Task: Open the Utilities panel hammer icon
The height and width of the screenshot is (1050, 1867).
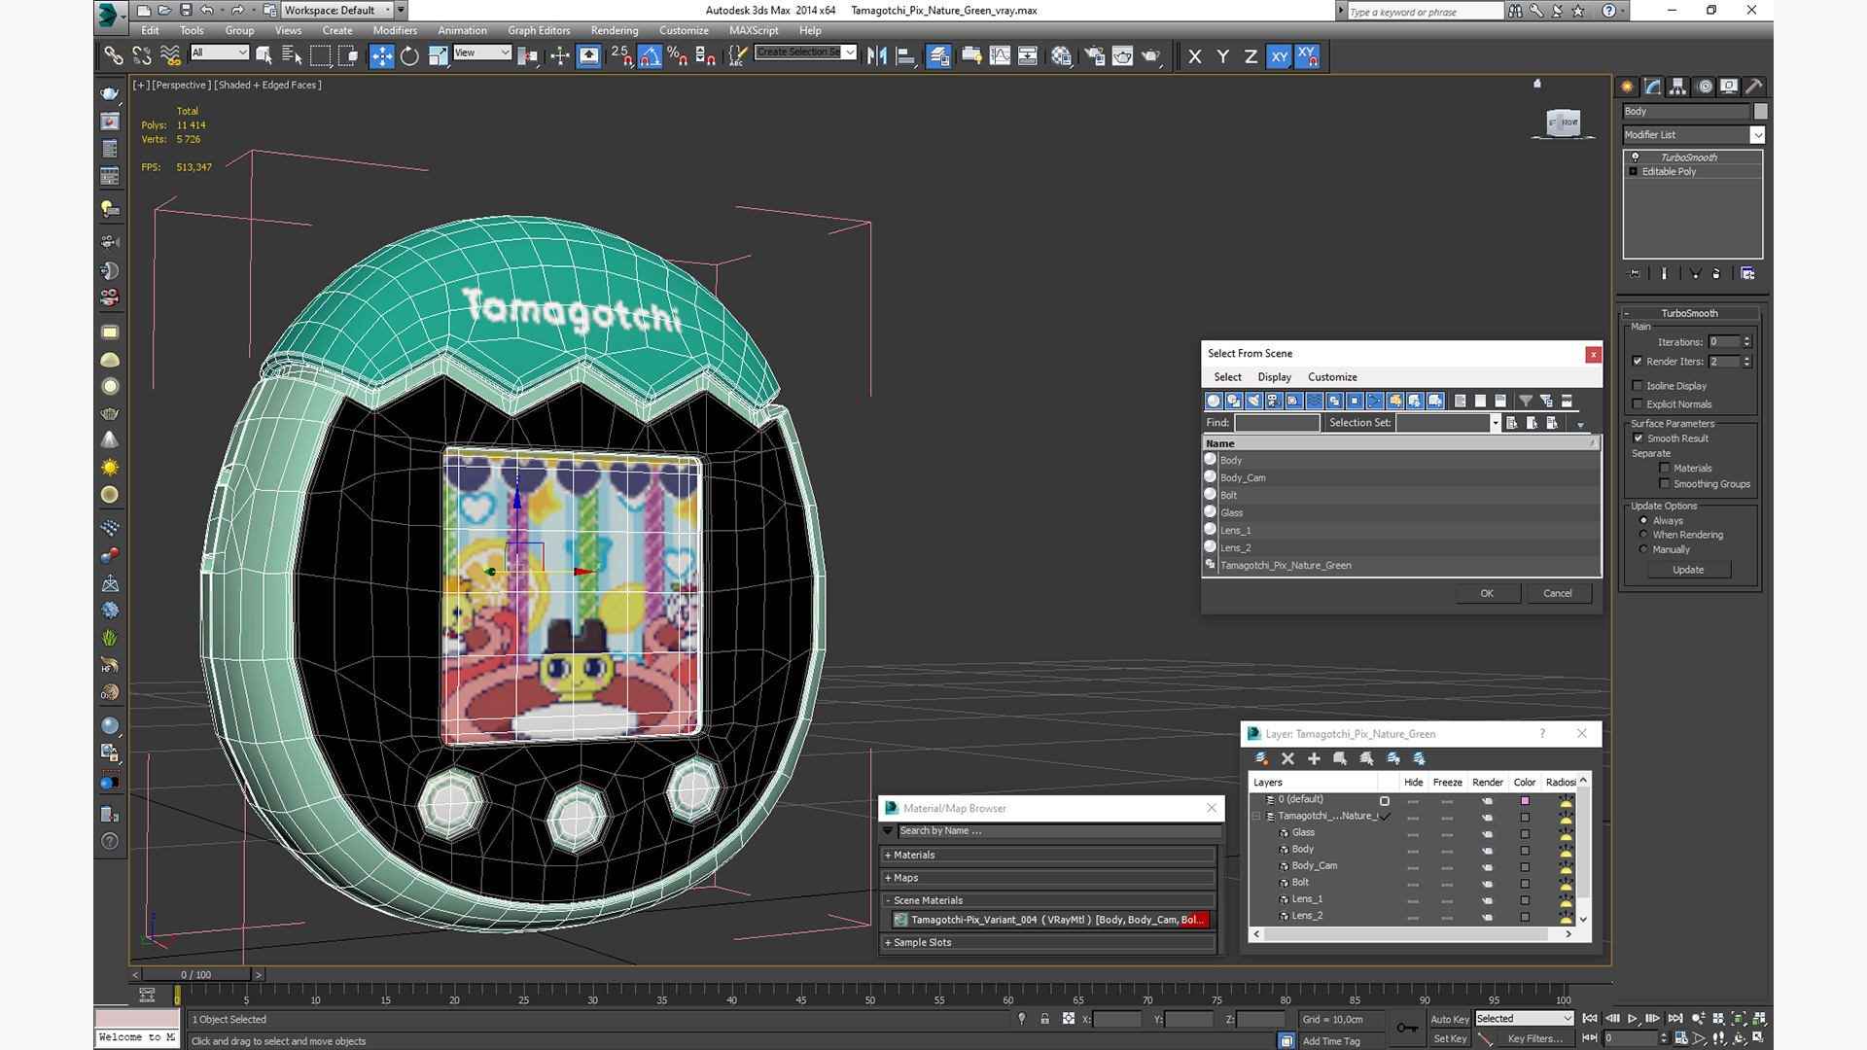Action: [1753, 87]
